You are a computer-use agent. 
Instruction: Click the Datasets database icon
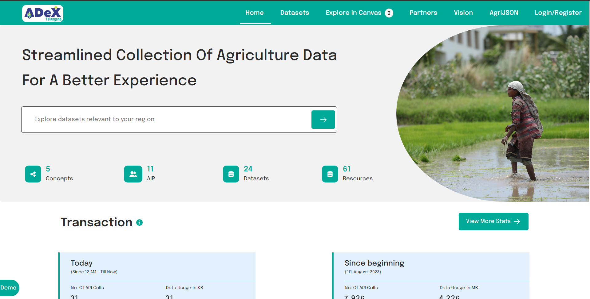click(x=231, y=174)
